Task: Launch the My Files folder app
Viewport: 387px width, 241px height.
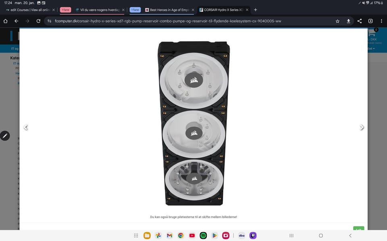Action: tap(147, 236)
